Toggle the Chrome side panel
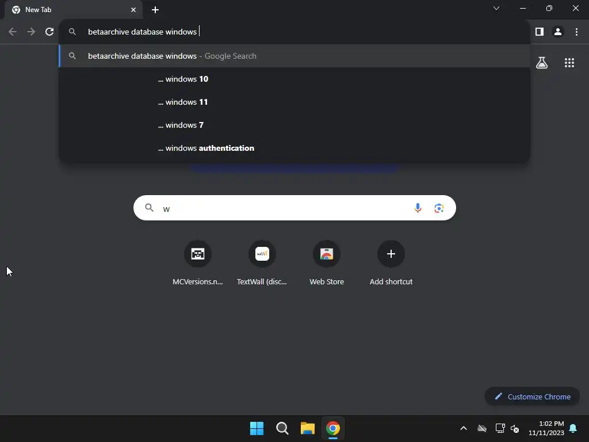589x442 pixels. (x=540, y=32)
